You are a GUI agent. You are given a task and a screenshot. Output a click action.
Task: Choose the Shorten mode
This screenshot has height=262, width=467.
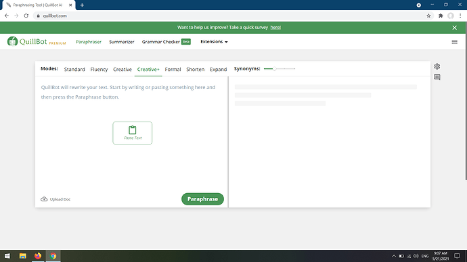pyautogui.click(x=196, y=69)
